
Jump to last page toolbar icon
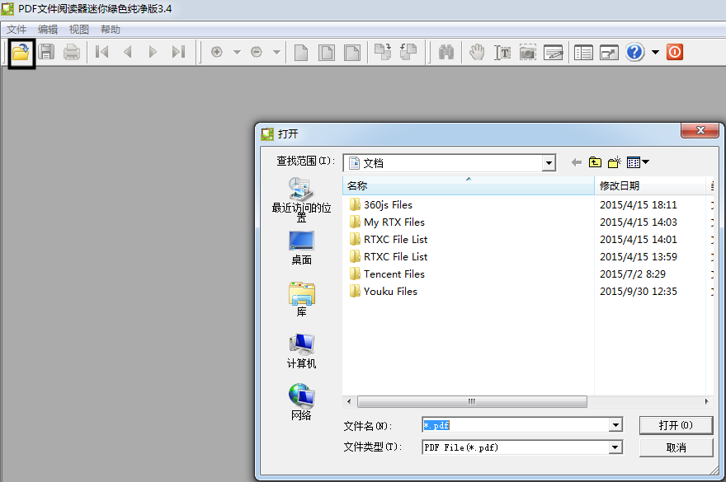coord(178,52)
